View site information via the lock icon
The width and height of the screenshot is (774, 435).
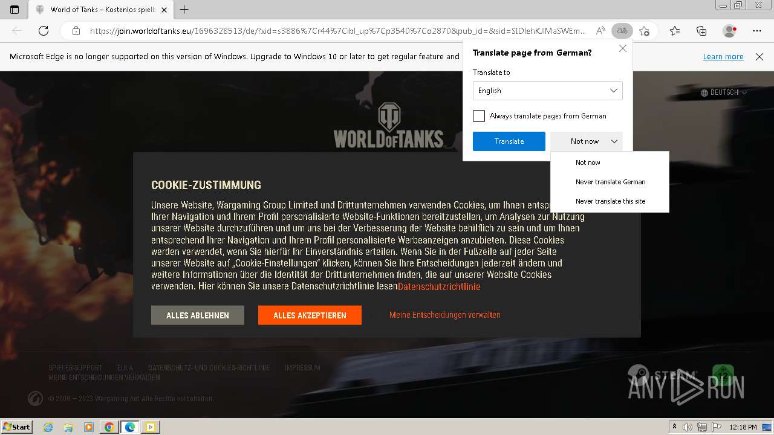(x=76, y=31)
